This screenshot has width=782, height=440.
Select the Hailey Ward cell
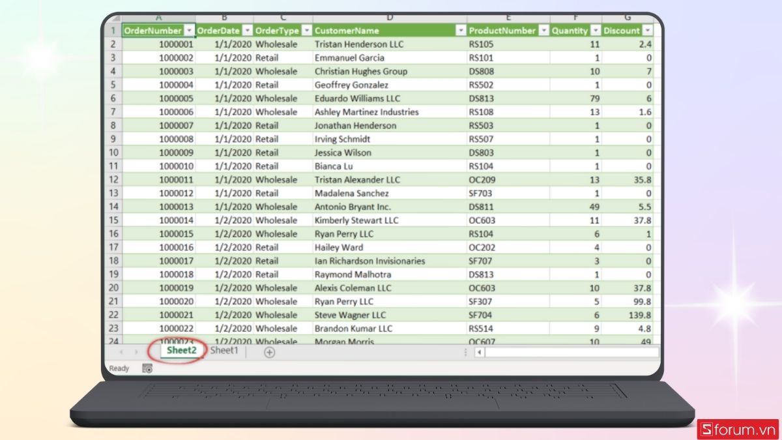(390, 247)
